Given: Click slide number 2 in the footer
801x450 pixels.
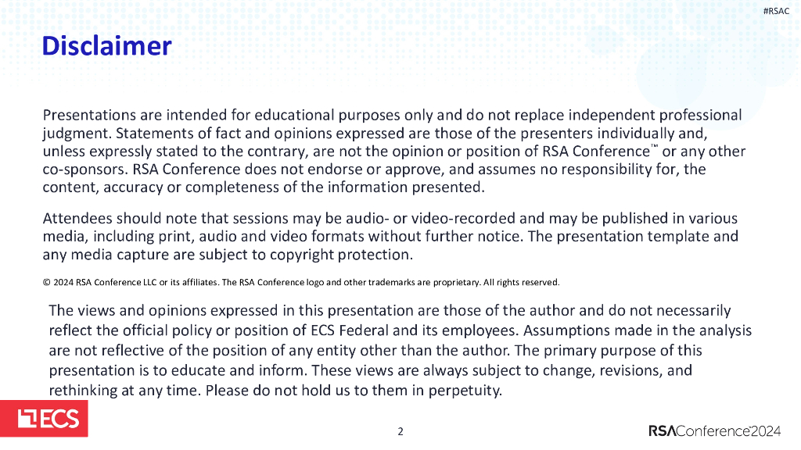Looking at the screenshot, I should 400,431.
